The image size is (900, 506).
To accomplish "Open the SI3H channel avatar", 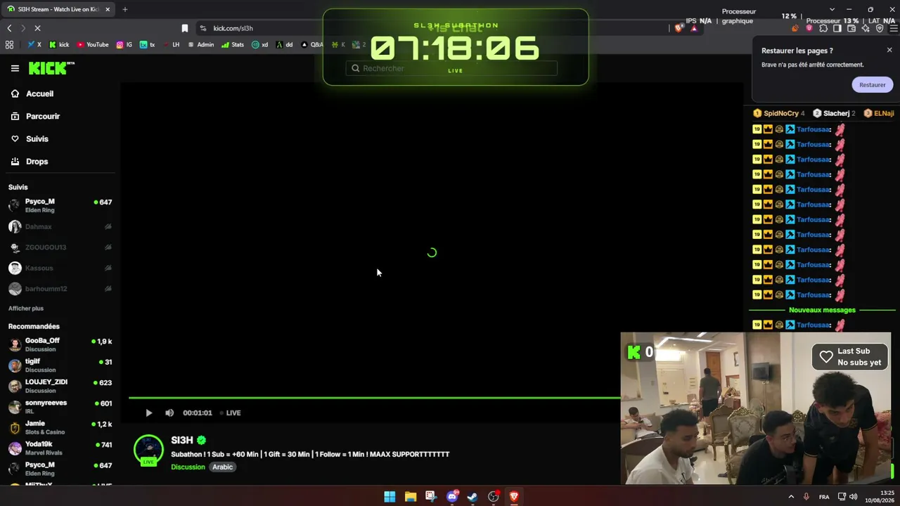I will pos(148,450).
